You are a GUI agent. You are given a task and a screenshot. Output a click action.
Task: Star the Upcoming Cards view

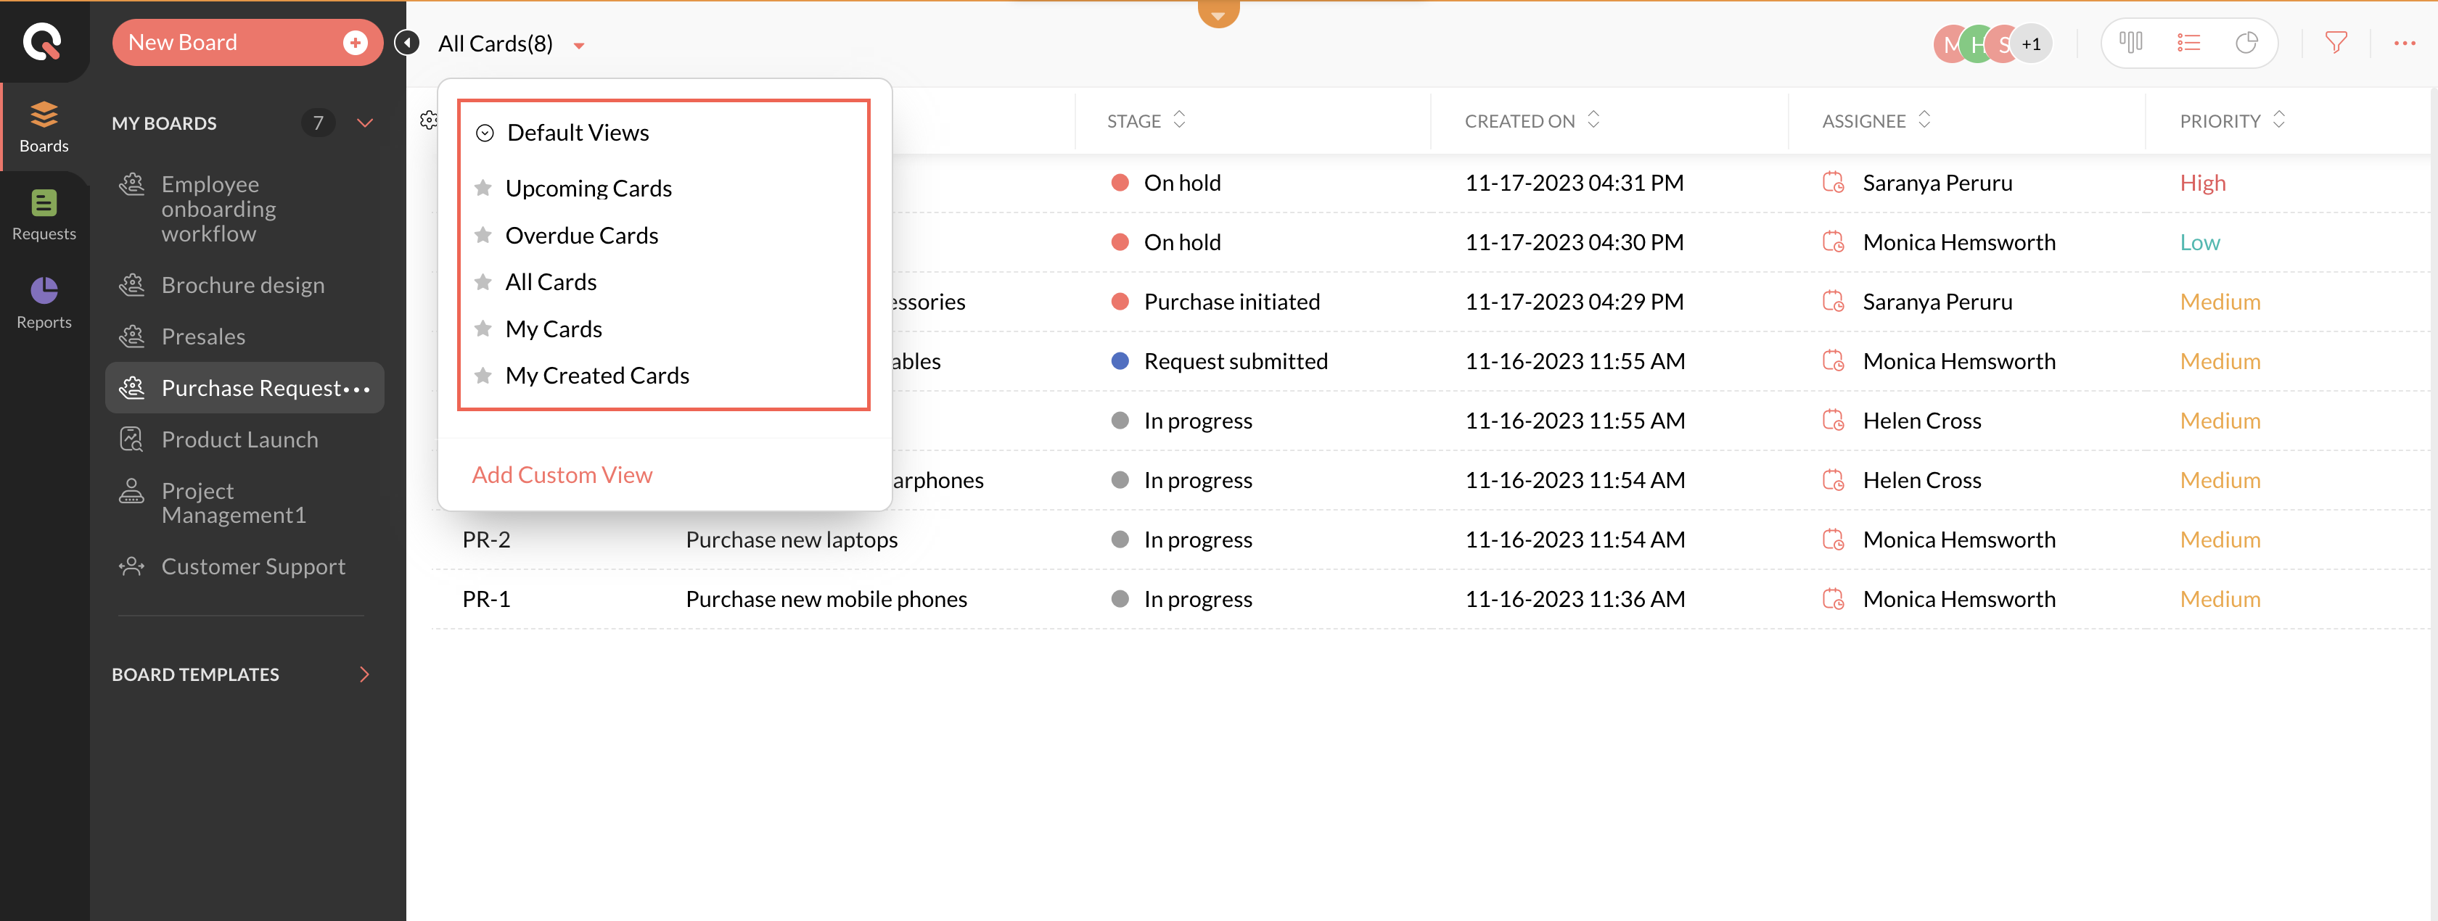pyautogui.click(x=483, y=187)
